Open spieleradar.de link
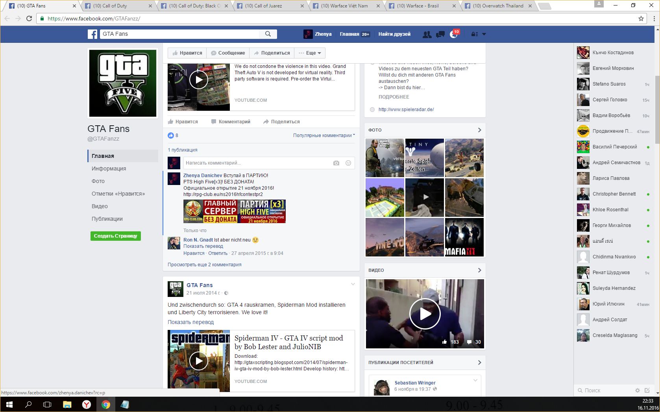The height and width of the screenshot is (412, 660). click(x=406, y=110)
